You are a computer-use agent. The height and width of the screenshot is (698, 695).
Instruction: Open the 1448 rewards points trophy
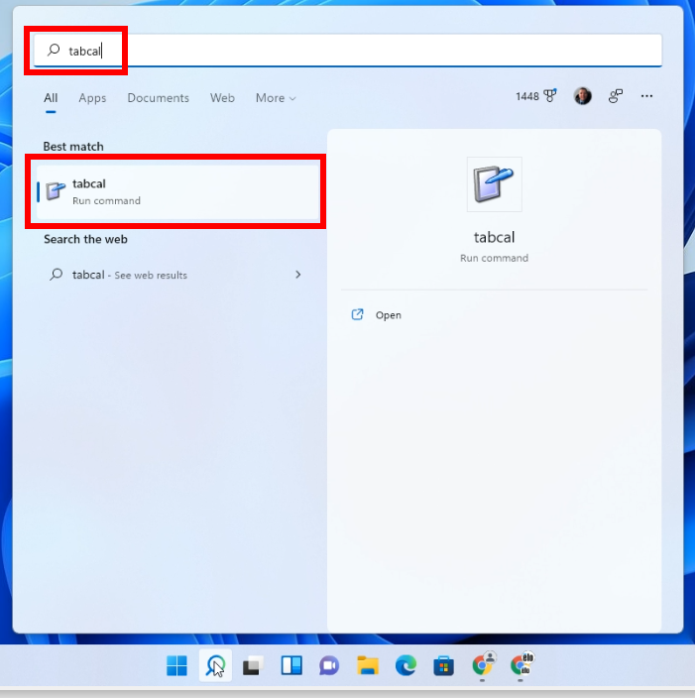pos(536,96)
